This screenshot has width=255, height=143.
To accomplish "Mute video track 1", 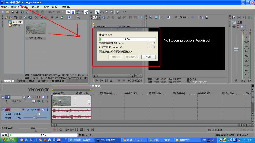I will 43,97.
